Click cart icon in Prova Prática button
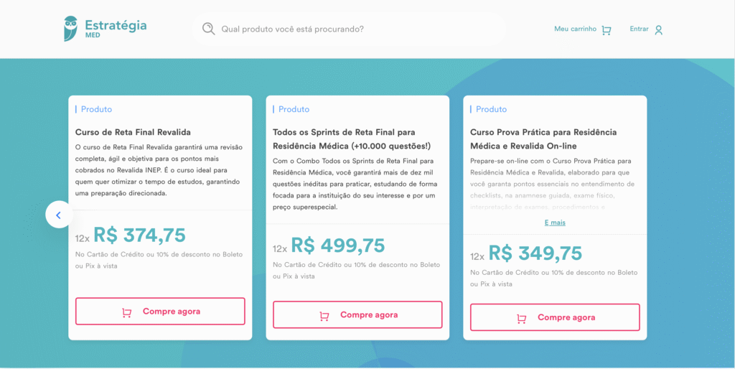Image resolution: width=735 pixels, height=369 pixels. (x=522, y=318)
